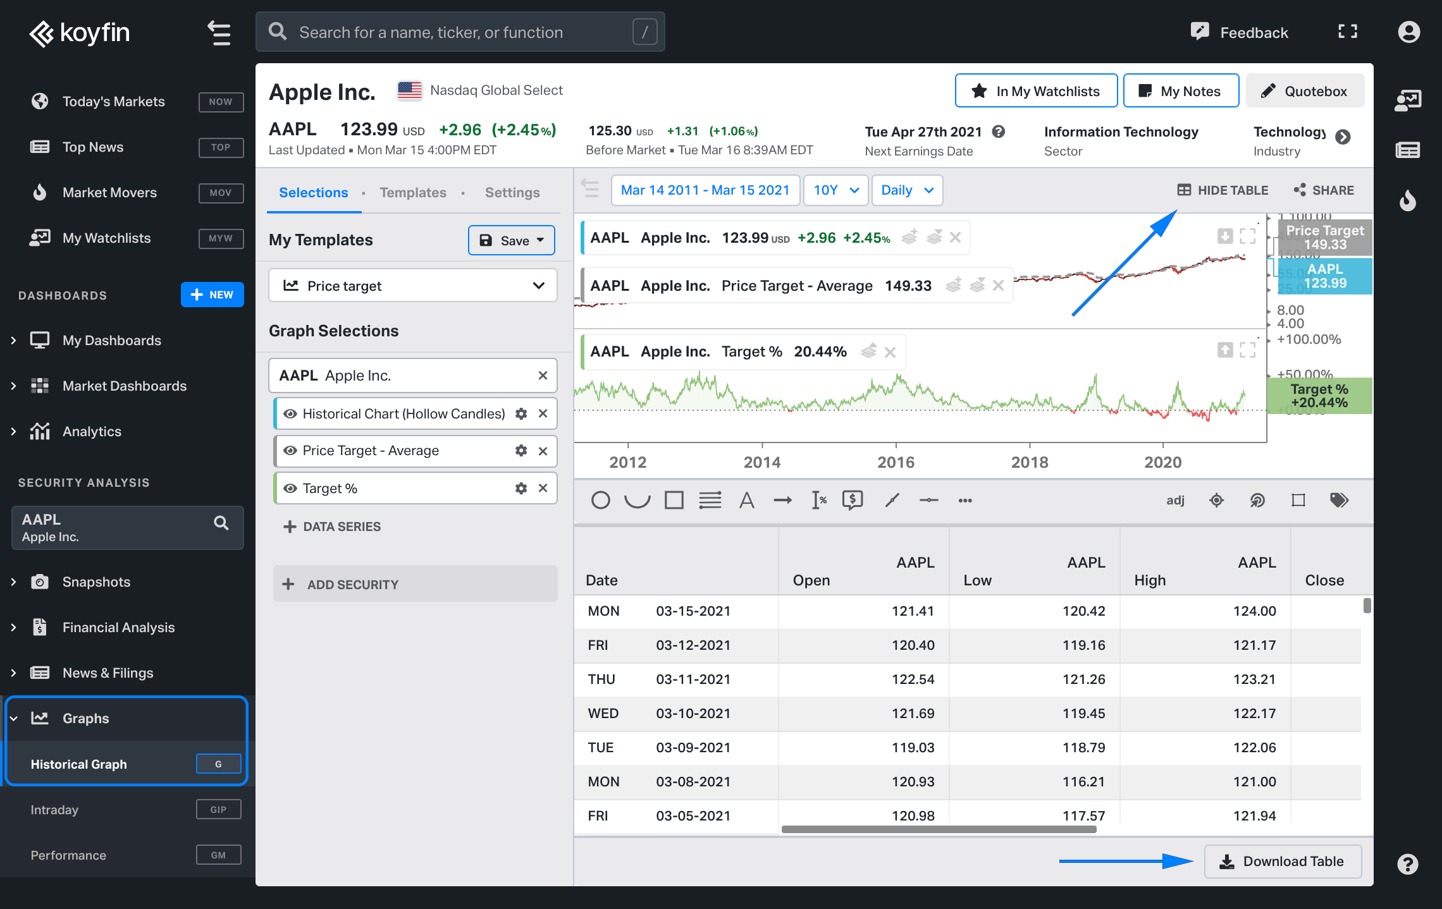Click the Add Security button
The width and height of the screenshot is (1442, 909).
tap(415, 584)
